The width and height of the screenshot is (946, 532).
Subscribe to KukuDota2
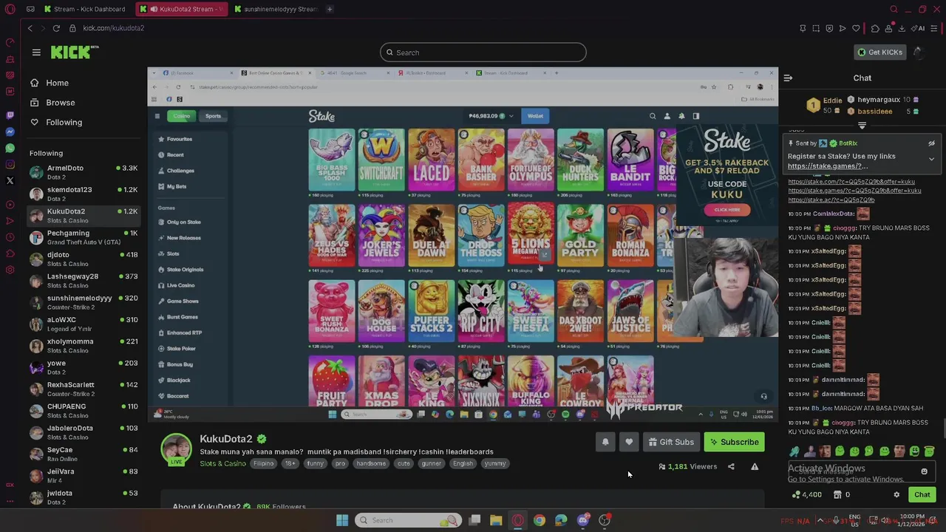[x=735, y=442]
